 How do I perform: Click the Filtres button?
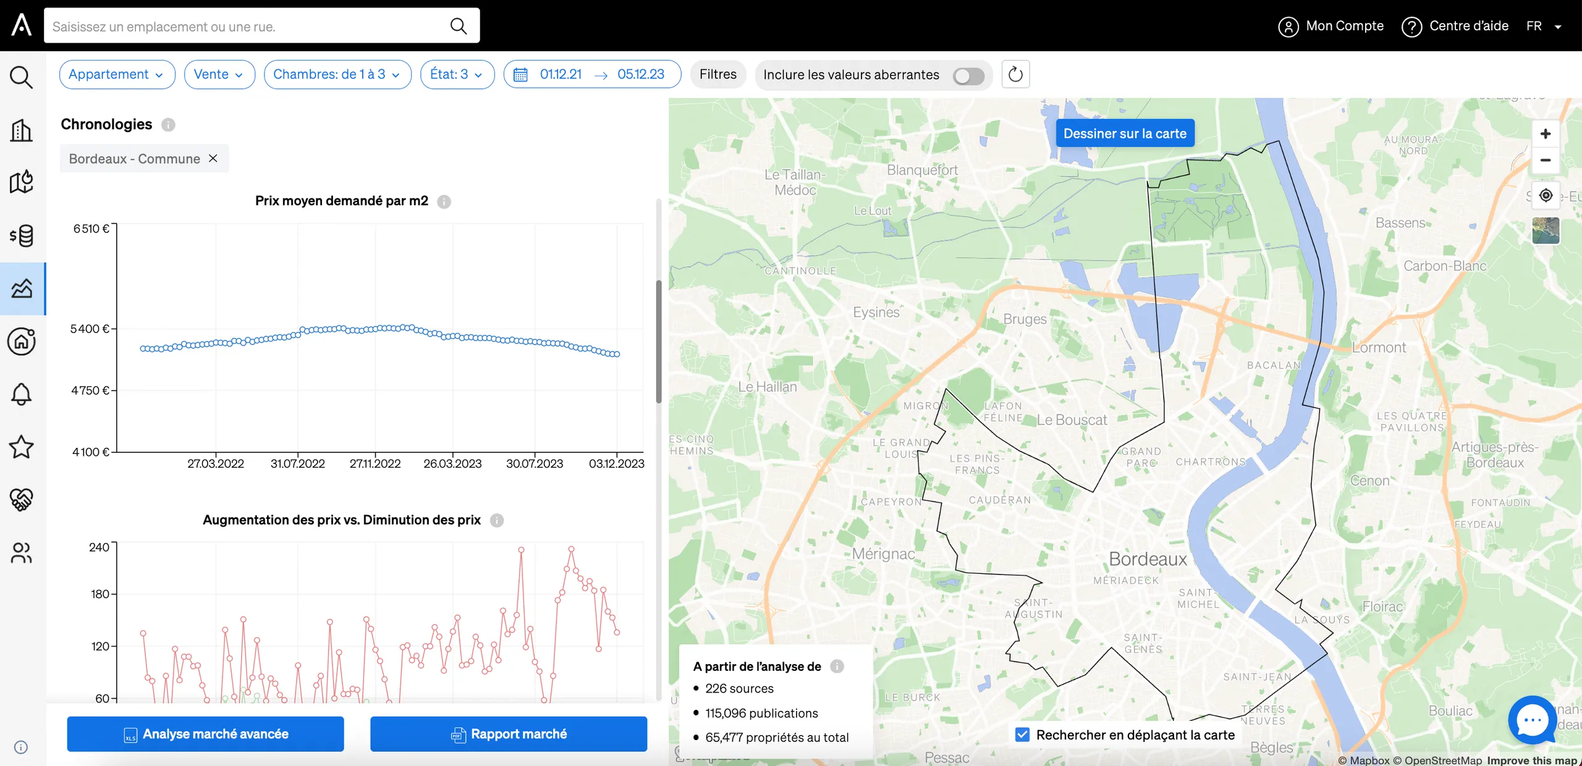717,75
